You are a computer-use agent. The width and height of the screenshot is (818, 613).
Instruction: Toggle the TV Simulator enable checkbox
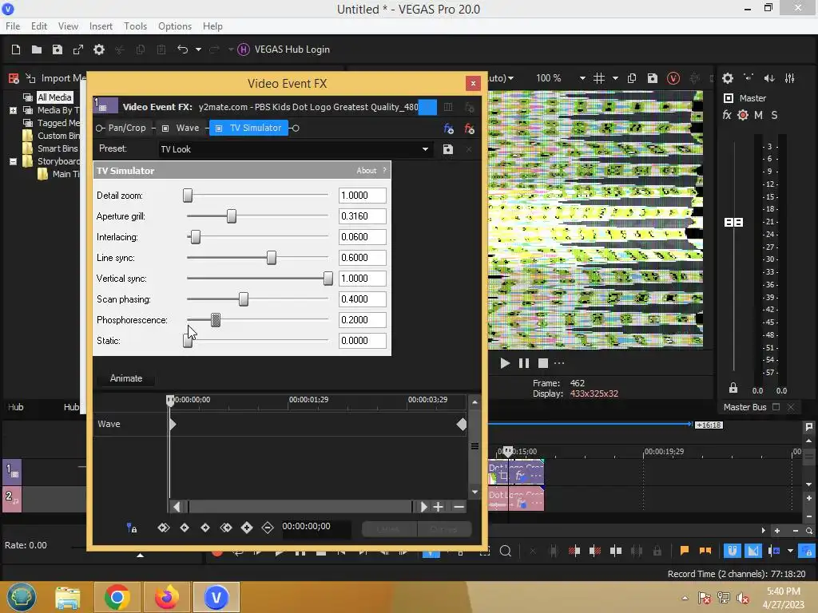pyautogui.click(x=219, y=129)
